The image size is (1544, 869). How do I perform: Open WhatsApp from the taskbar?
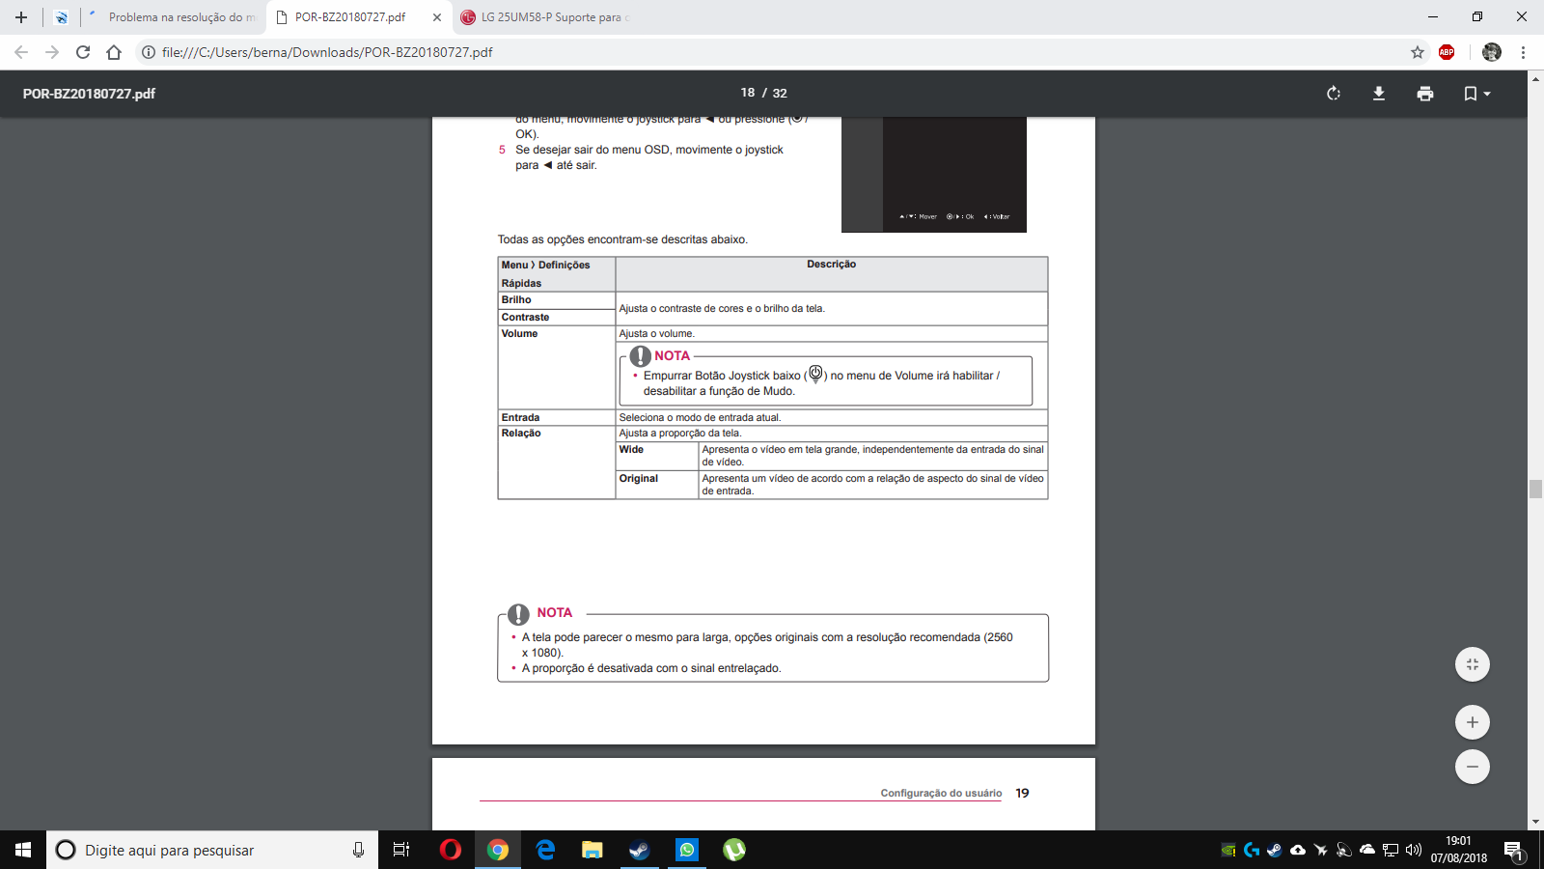(x=686, y=850)
